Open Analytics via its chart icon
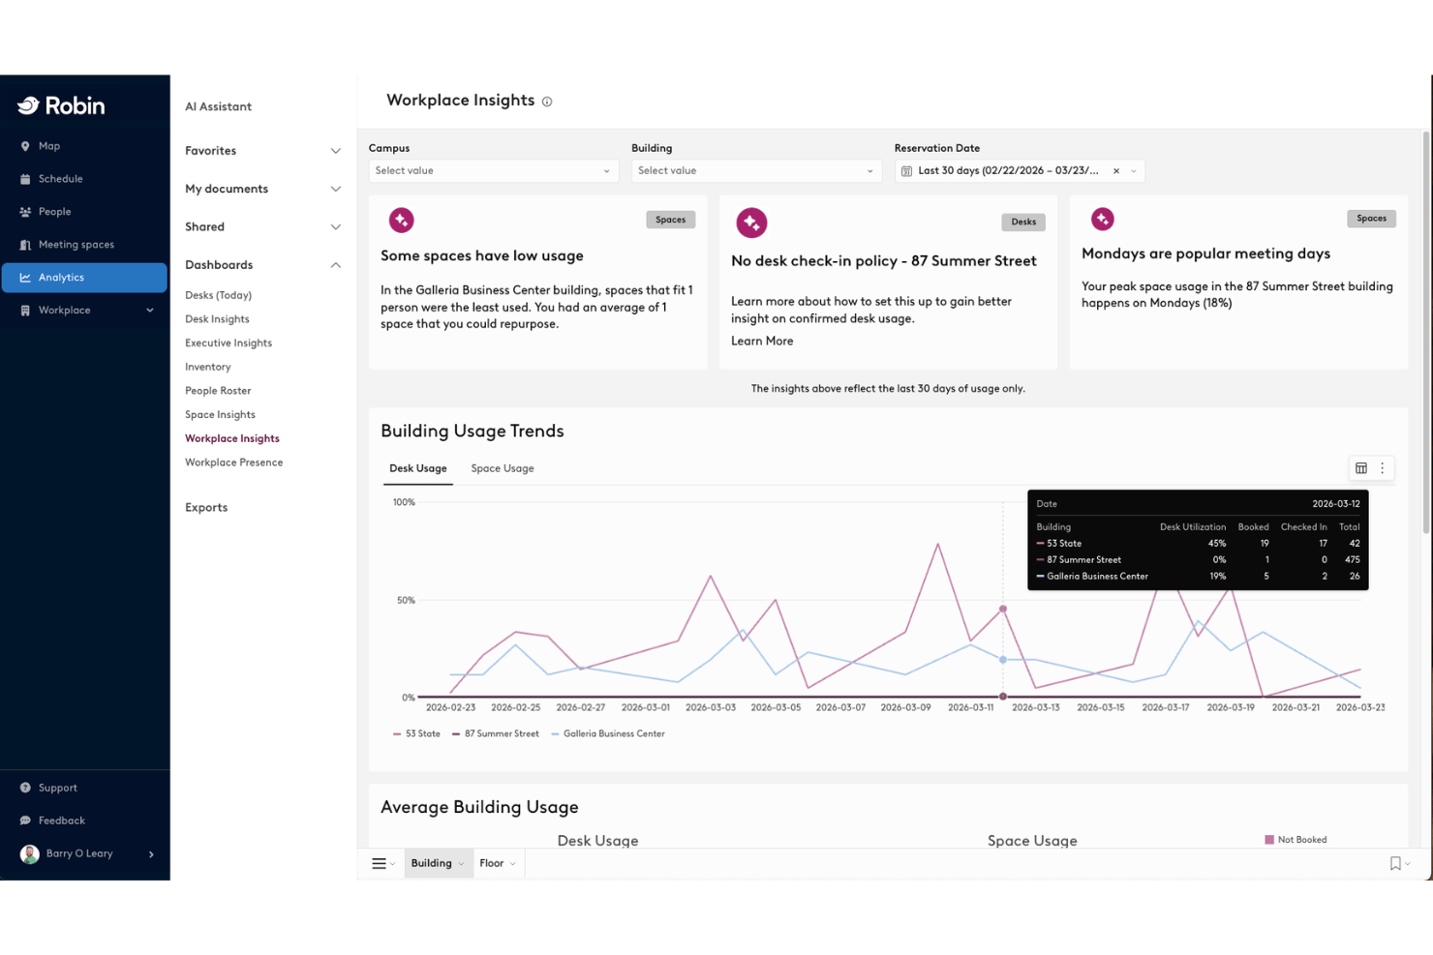 click(25, 278)
